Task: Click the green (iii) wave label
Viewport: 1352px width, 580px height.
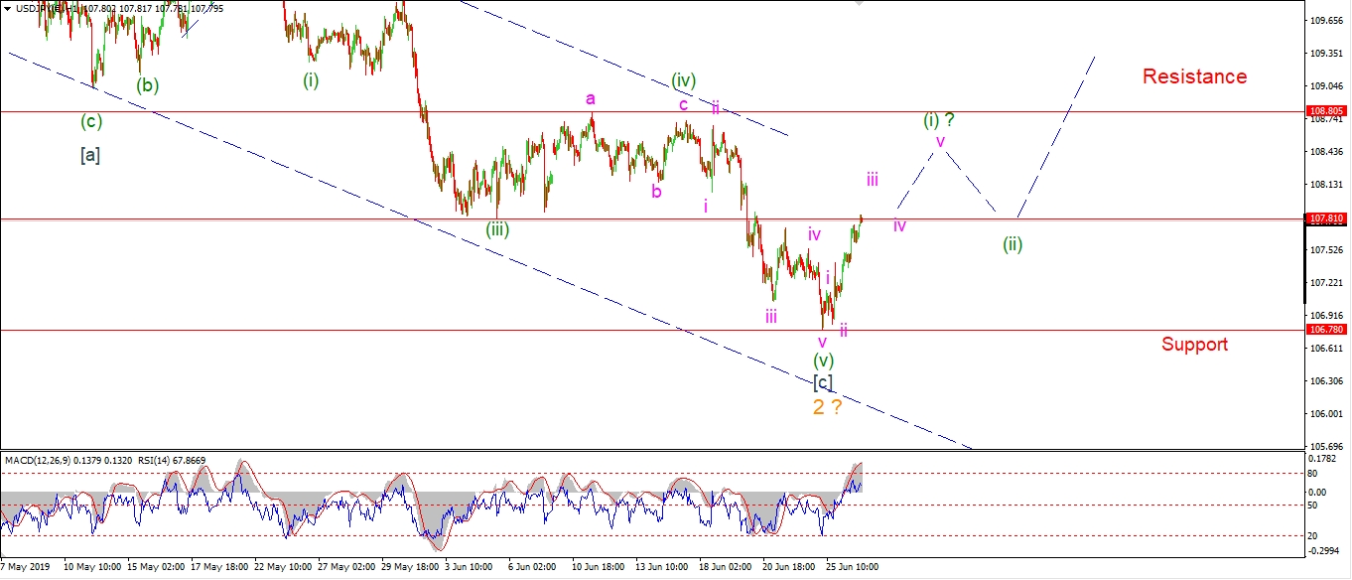Action: pyautogui.click(x=497, y=229)
